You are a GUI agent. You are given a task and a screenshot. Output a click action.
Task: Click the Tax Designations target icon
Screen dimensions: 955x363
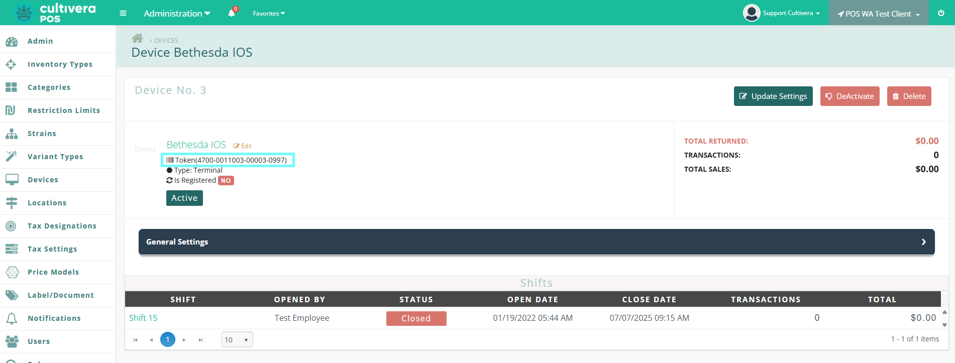pos(11,226)
